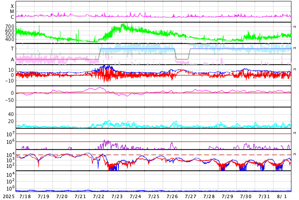Screen dimensions: 299x200
Task: Click the 700 value on the green plot axis
Action: pos(9,27)
